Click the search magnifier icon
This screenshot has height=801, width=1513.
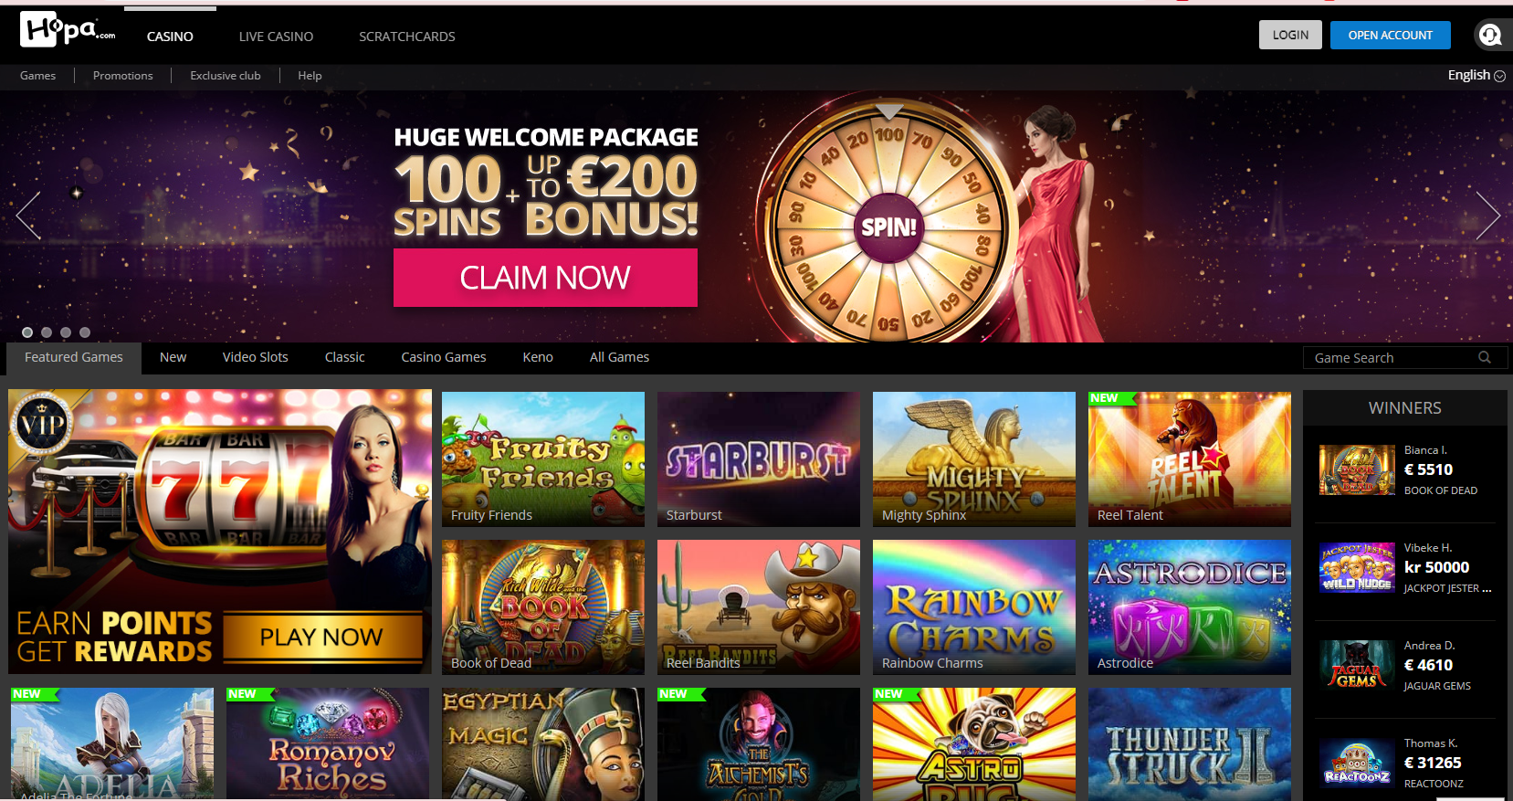click(x=1485, y=358)
